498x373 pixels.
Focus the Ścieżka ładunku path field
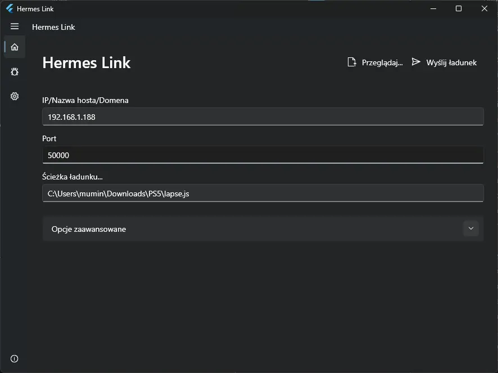[262, 193]
